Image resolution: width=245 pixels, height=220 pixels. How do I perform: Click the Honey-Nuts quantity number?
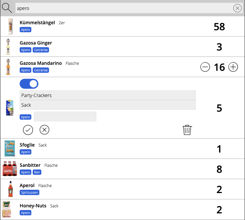219,210
